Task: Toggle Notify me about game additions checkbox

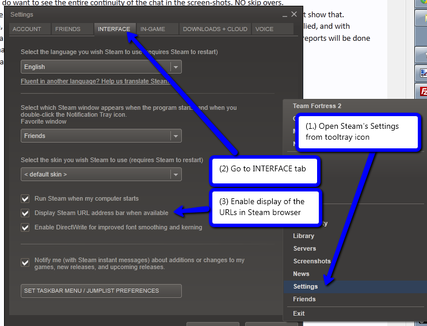Action: pos(25,263)
